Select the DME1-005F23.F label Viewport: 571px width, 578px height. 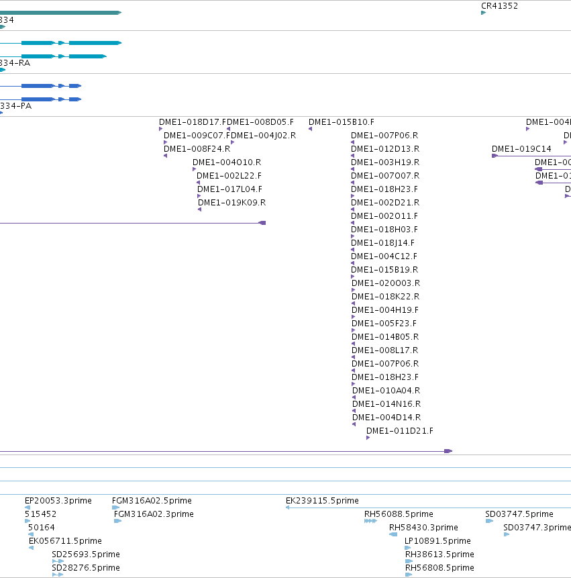(384, 324)
